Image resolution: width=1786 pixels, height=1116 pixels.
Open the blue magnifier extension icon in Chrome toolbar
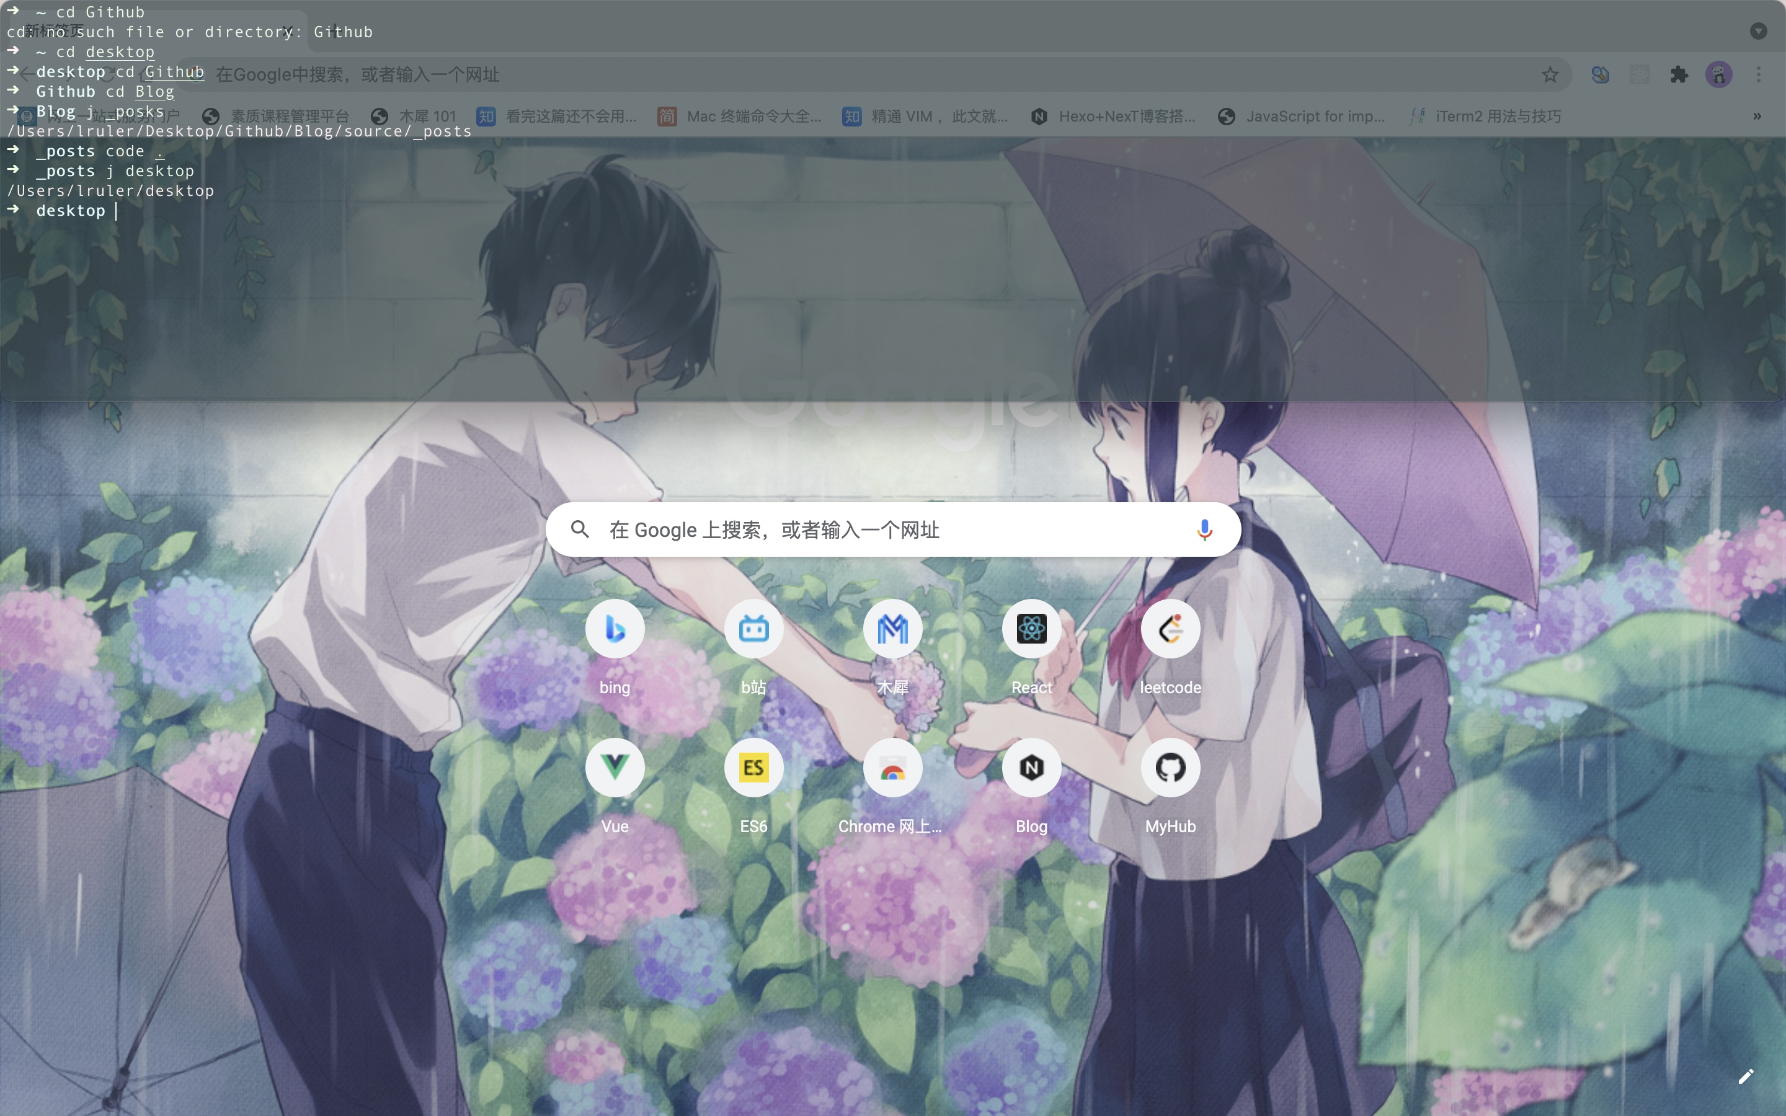coord(1599,74)
